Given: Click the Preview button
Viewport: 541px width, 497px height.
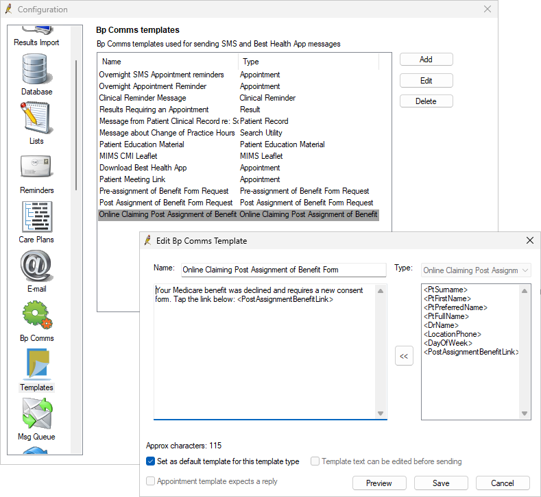Looking at the screenshot, I should 379,483.
